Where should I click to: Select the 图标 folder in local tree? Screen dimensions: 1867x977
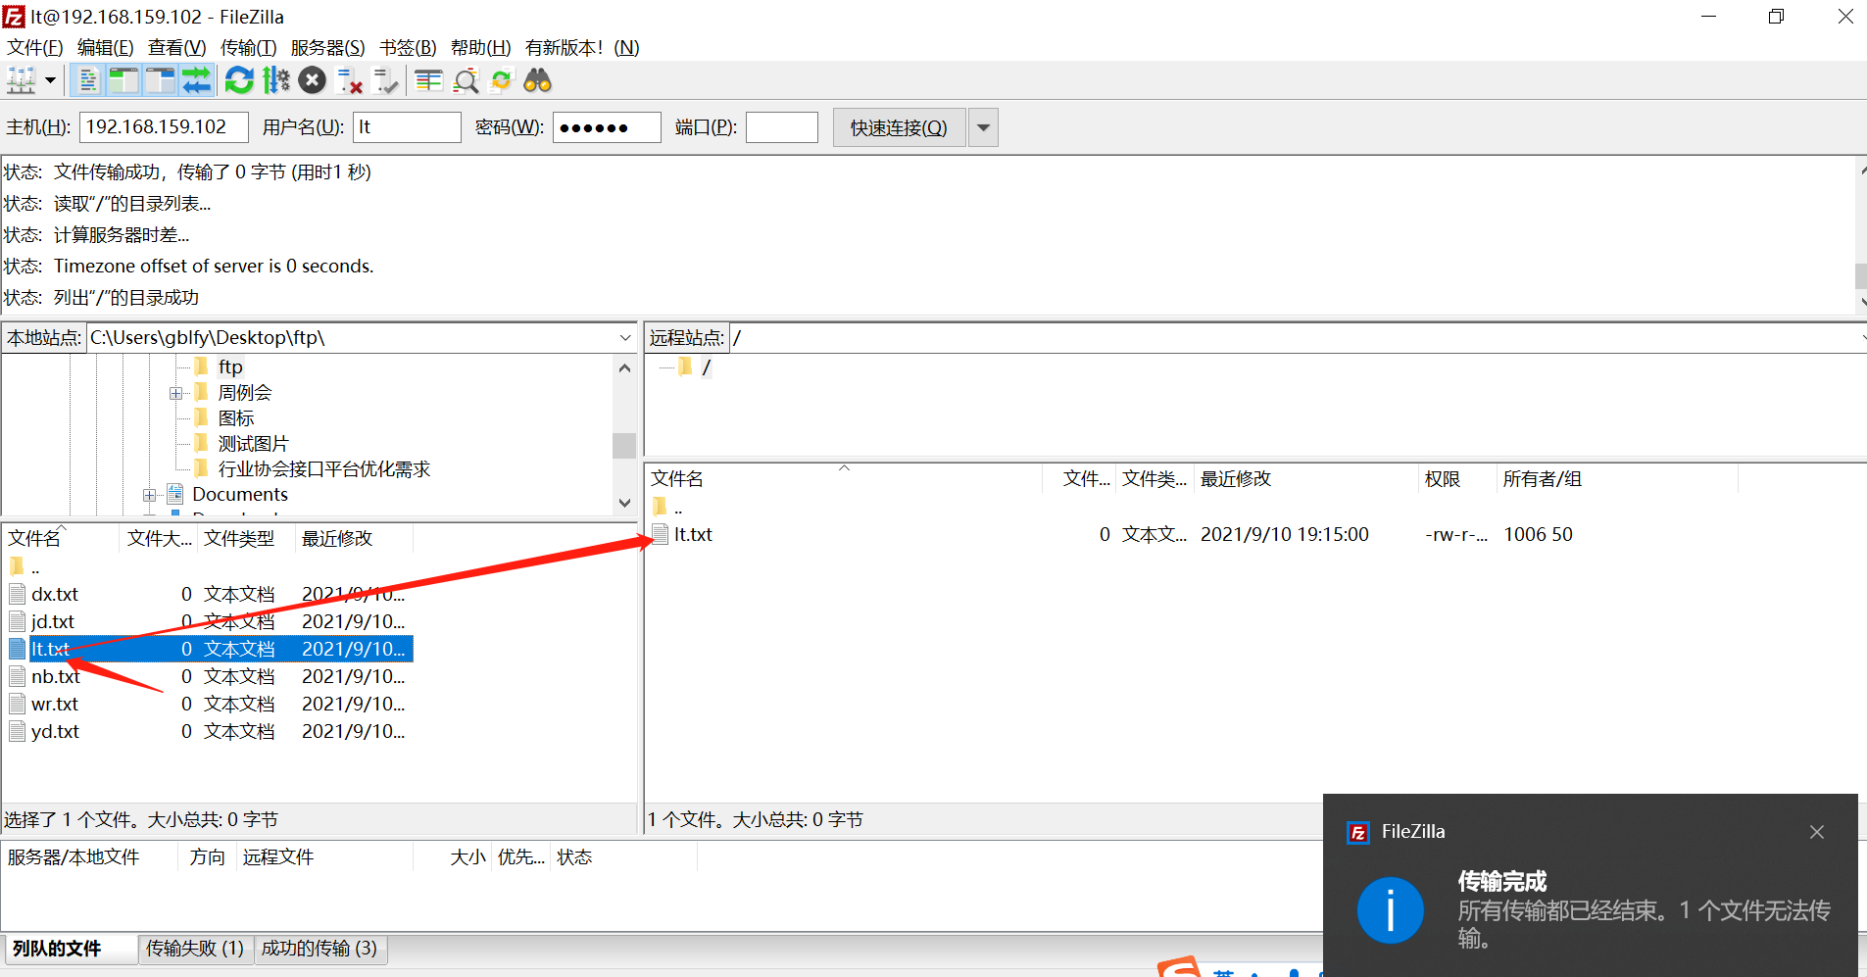(235, 418)
